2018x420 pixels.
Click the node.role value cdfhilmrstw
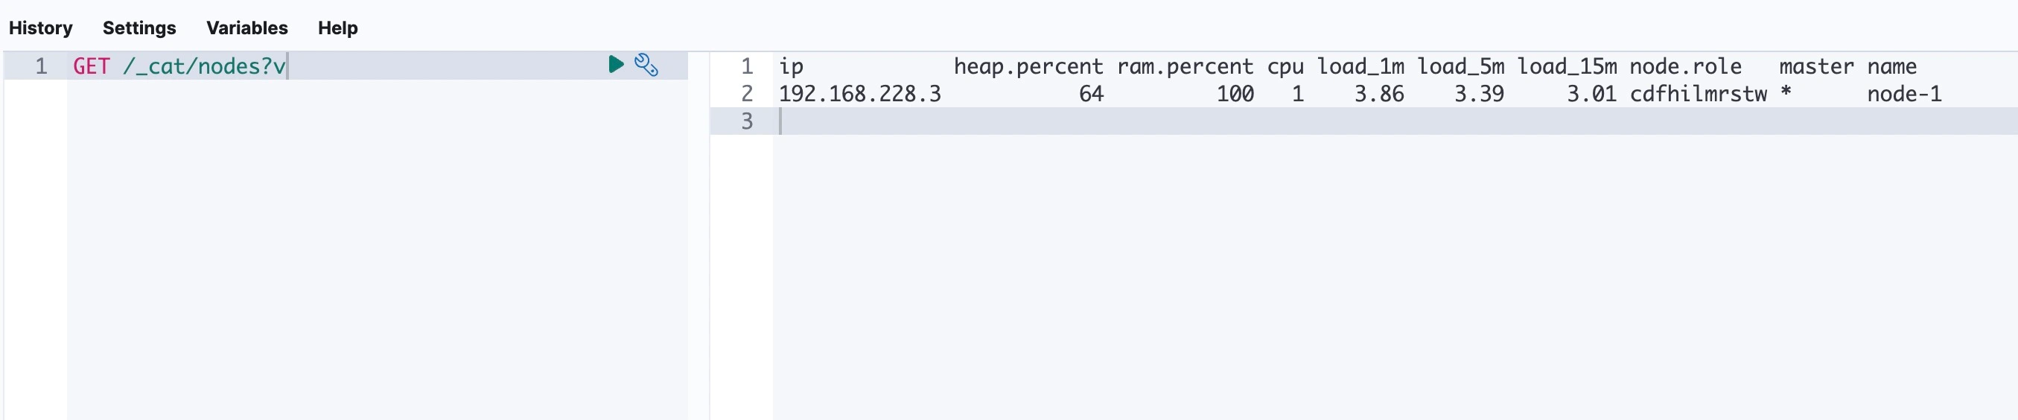1698,94
